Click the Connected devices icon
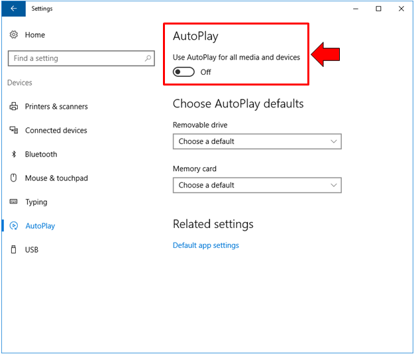 (x=14, y=131)
